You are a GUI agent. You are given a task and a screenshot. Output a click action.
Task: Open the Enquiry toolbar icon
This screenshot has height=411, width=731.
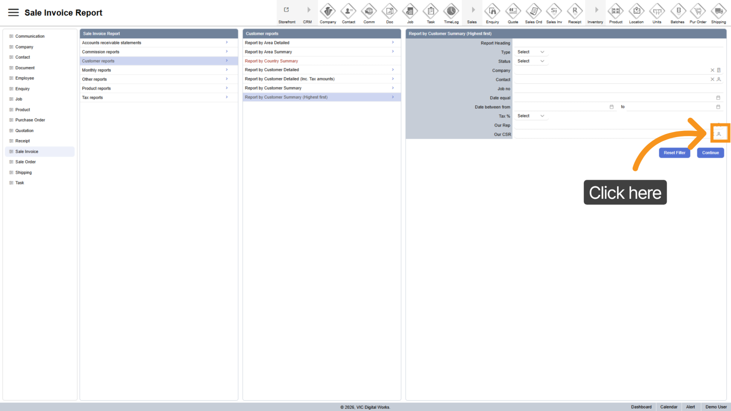[x=492, y=11]
